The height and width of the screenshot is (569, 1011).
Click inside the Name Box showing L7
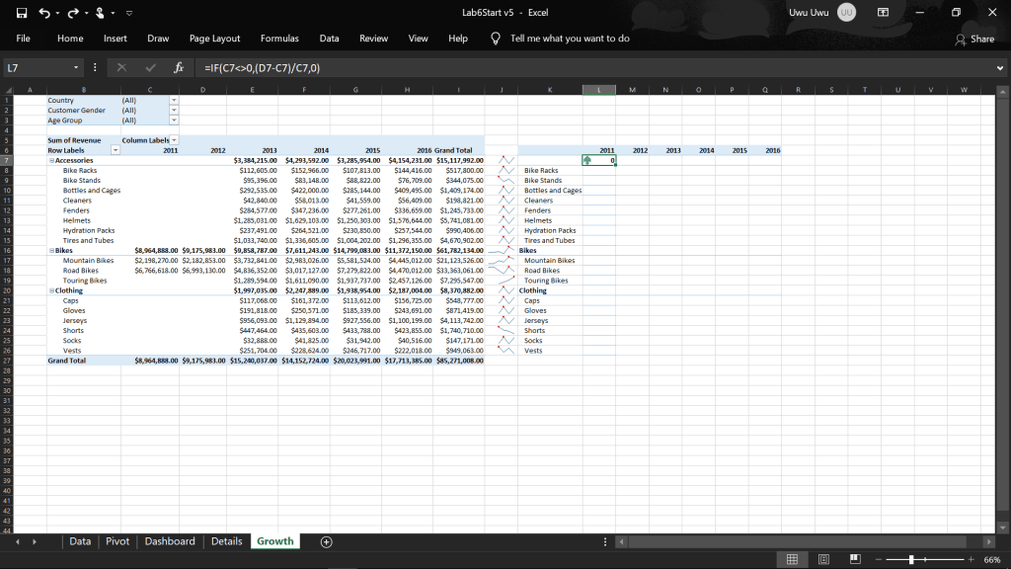coord(39,68)
